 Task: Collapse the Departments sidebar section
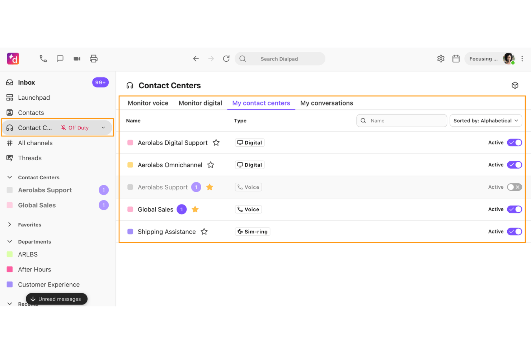pyautogui.click(x=10, y=242)
